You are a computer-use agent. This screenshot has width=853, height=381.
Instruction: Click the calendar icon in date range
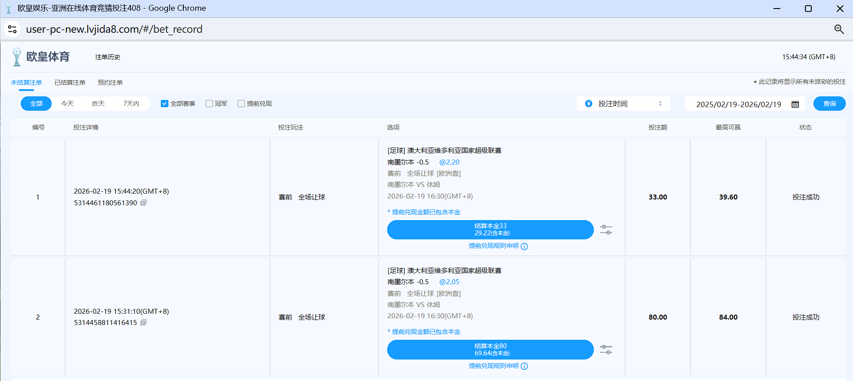coord(795,104)
